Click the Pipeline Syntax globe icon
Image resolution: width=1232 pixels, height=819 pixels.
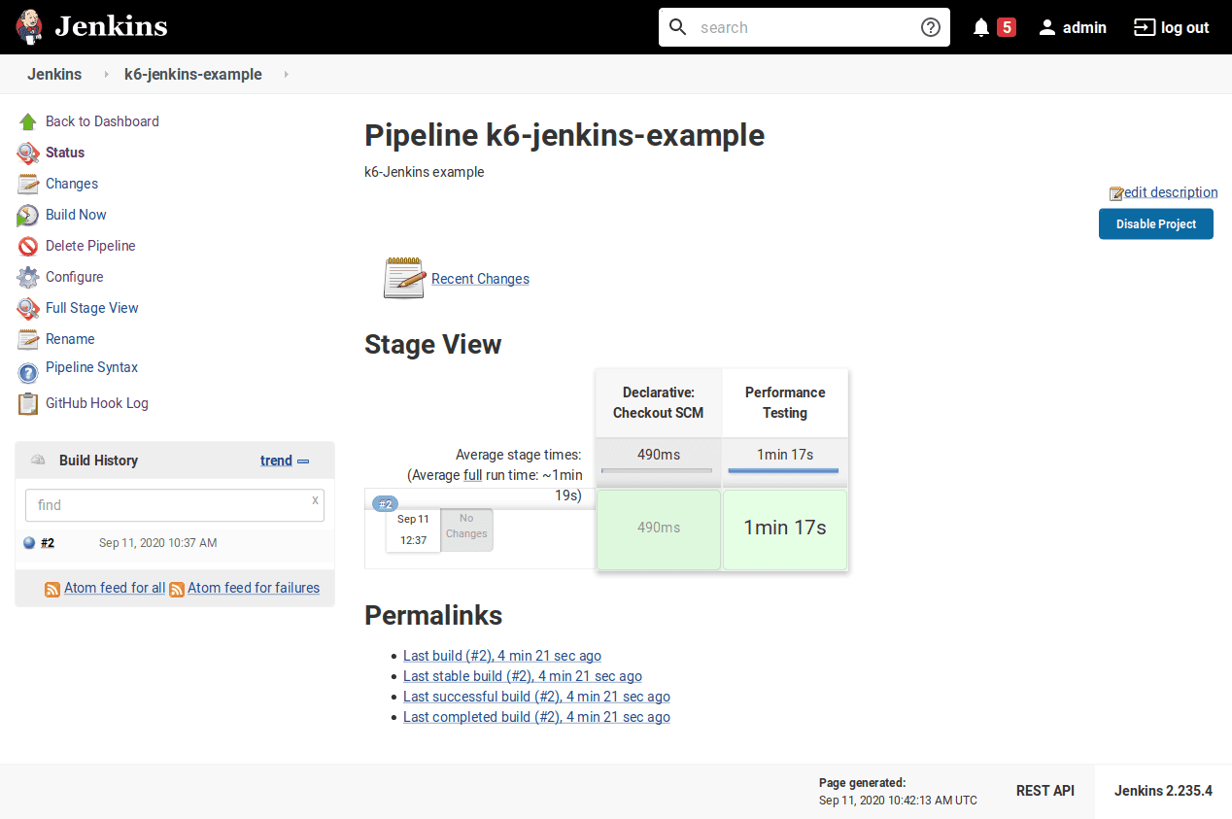[27, 370]
